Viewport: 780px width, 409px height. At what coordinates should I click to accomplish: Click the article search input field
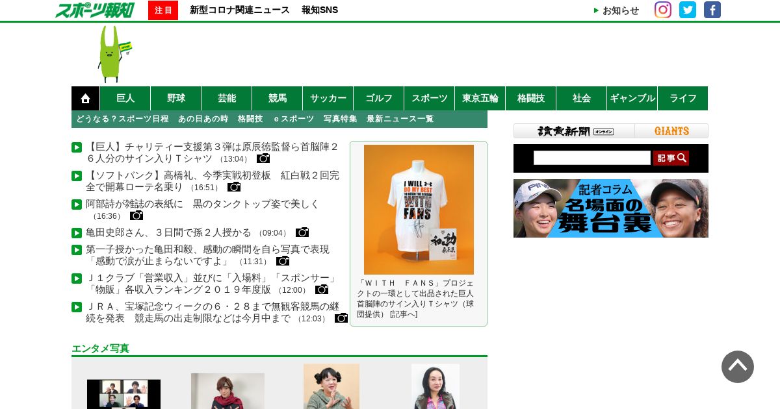[x=592, y=158]
